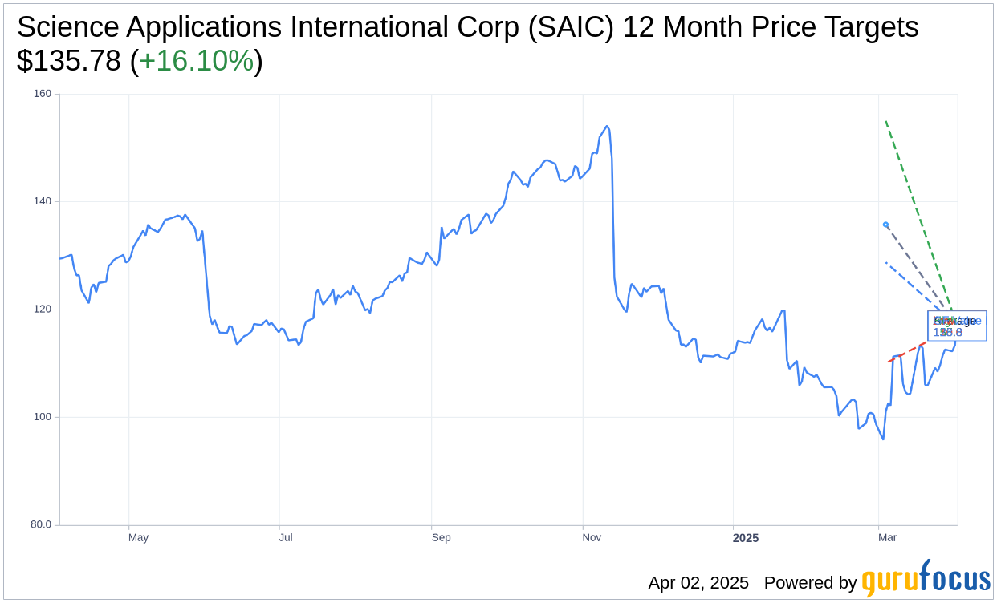Click the Nov label on x-axis

(592, 537)
